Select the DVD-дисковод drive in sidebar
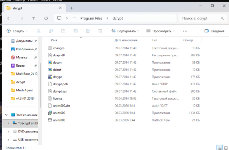 coord(25,131)
